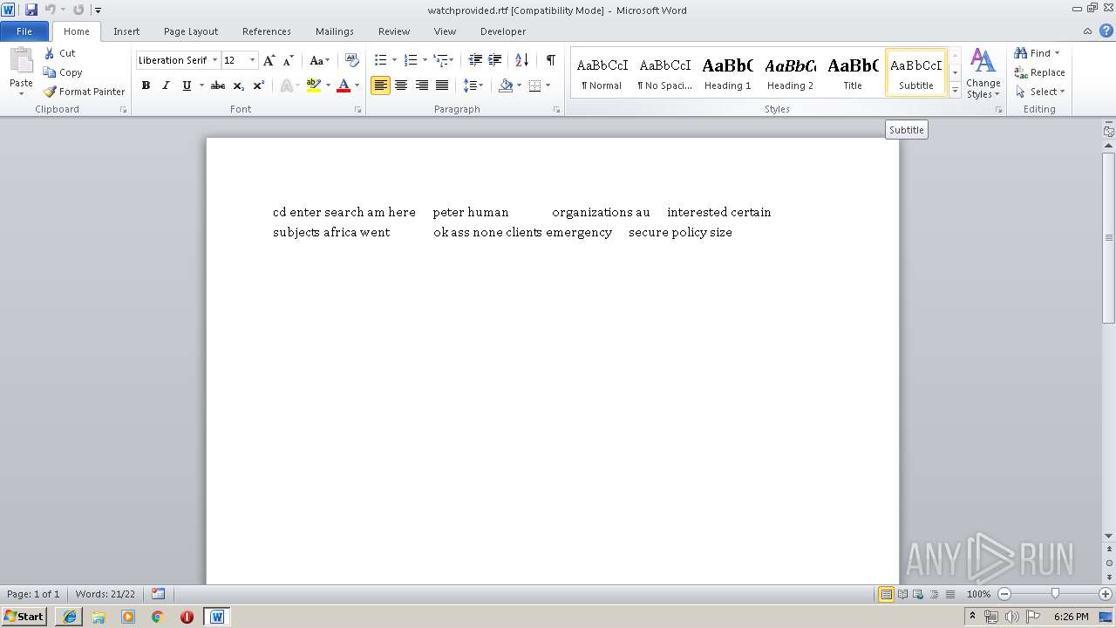The height and width of the screenshot is (628, 1116).
Task: Switch to the References tab
Action: (x=267, y=31)
